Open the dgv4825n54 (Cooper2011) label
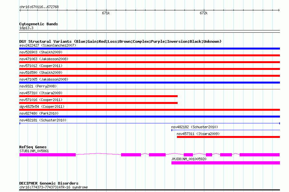The height and width of the screenshot is (192, 289). pos(42,107)
